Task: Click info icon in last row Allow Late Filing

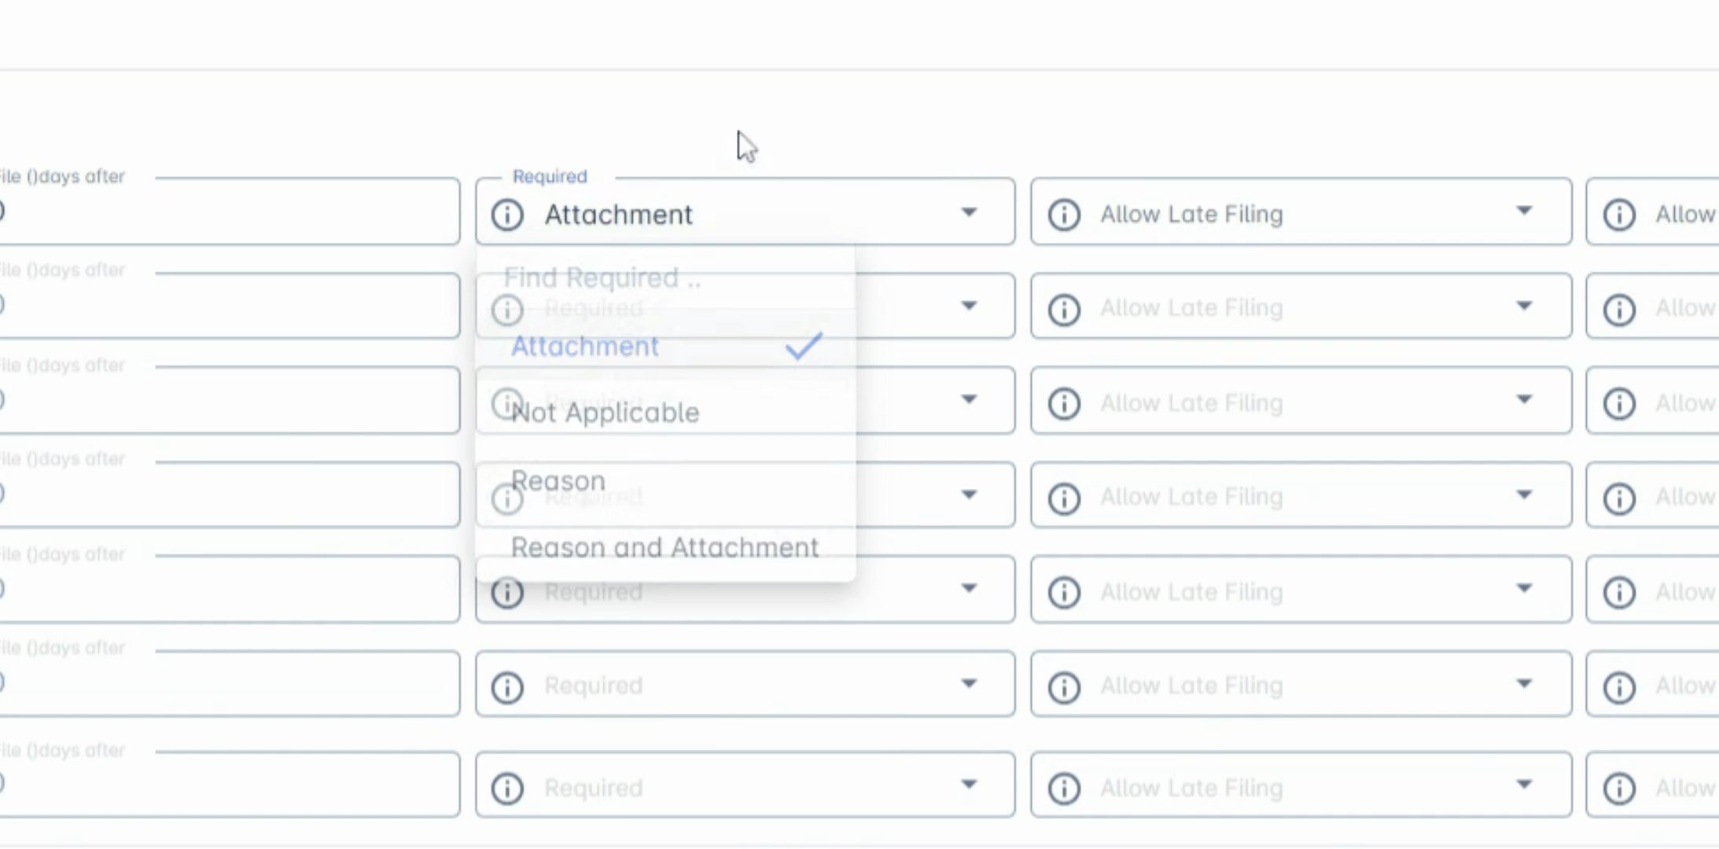Action: coord(1064,788)
